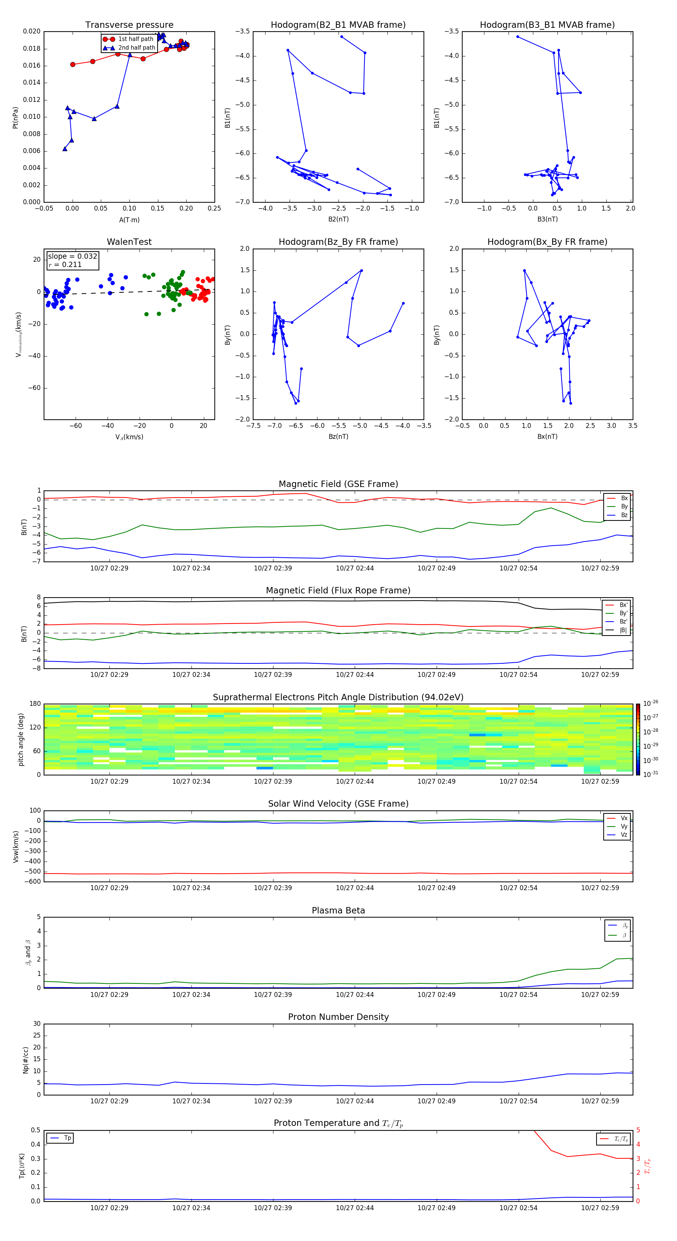This screenshot has width=677, height=1241.
Task: Click '10/27 02:54' tick under Solar Wind Velocity panel
Action: pos(519,888)
